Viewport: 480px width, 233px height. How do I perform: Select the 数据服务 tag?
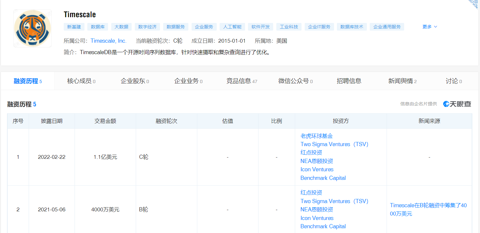click(x=176, y=27)
